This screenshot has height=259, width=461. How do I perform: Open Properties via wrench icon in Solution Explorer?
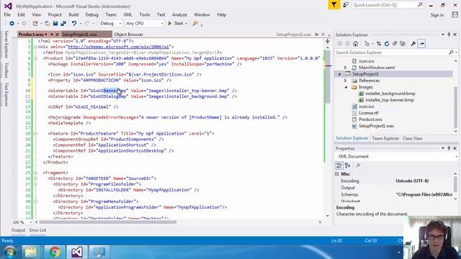(x=413, y=43)
